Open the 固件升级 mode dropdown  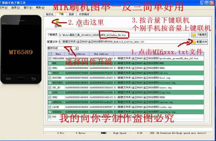click(x=63, y=48)
